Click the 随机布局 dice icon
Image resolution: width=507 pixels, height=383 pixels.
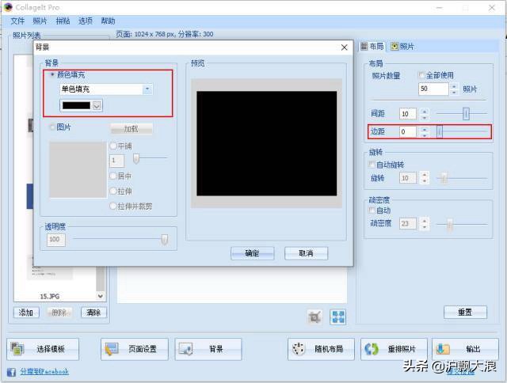click(299, 349)
